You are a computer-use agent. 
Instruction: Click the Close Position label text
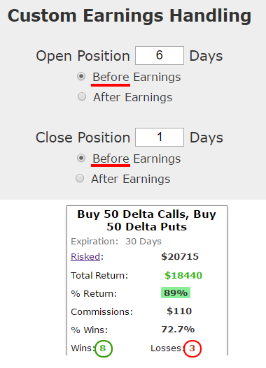tap(83, 138)
